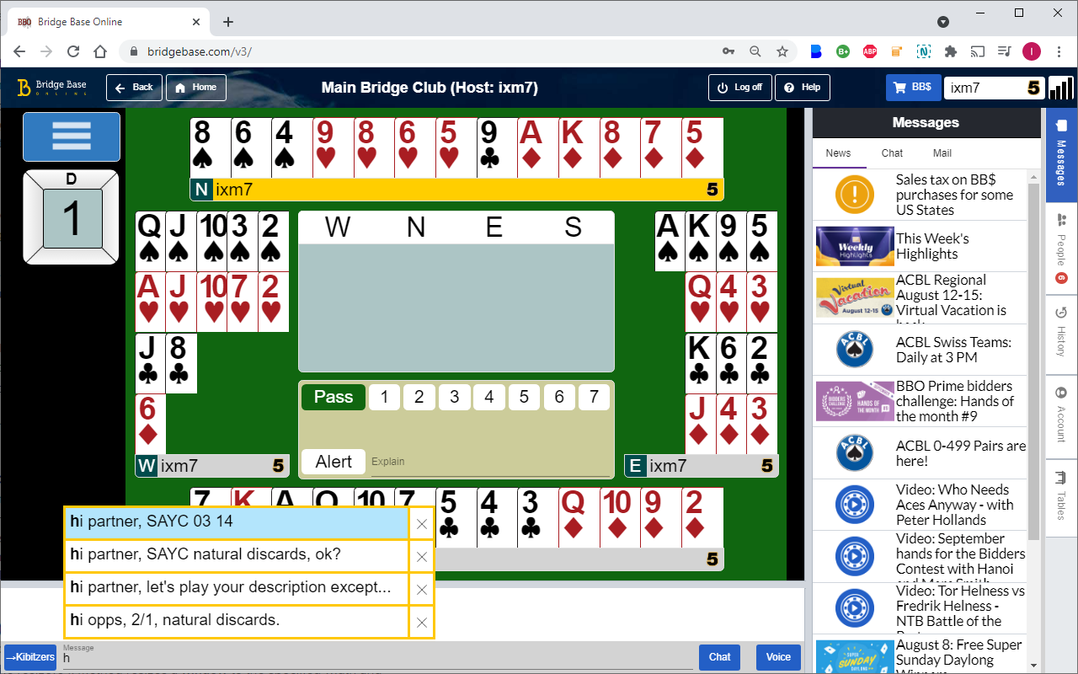Open the saved passwords key icon
The height and width of the screenshot is (674, 1078).
point(728,51)
